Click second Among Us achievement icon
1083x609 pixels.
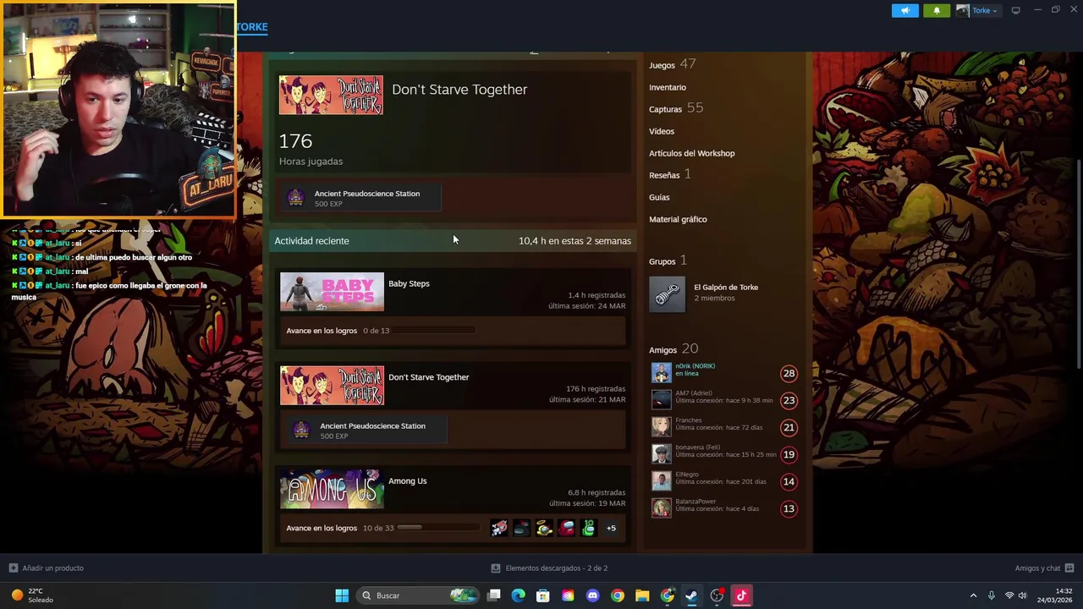coord(521,528)
